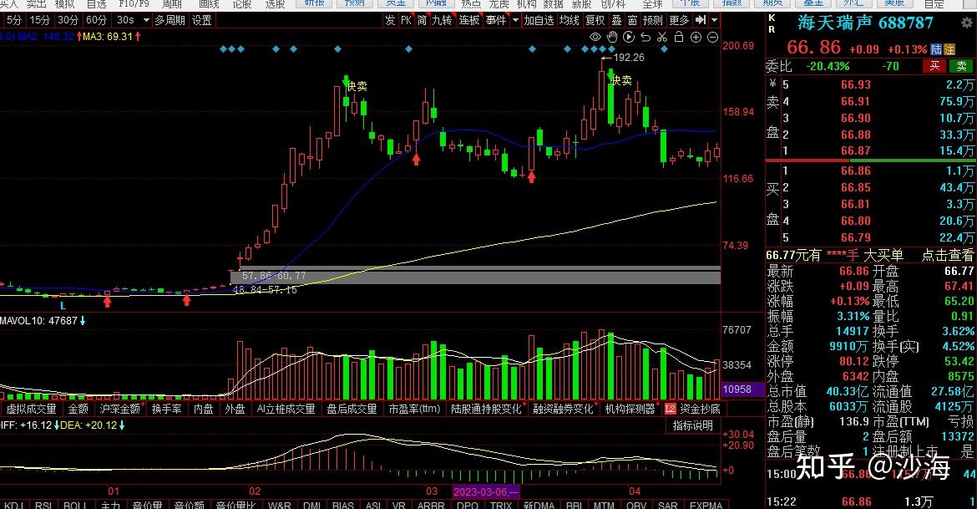Image resolution: width=977 pixels, height=509 pixels.
Task: Expand the 更多 toolbar menu
Action: 679,20
